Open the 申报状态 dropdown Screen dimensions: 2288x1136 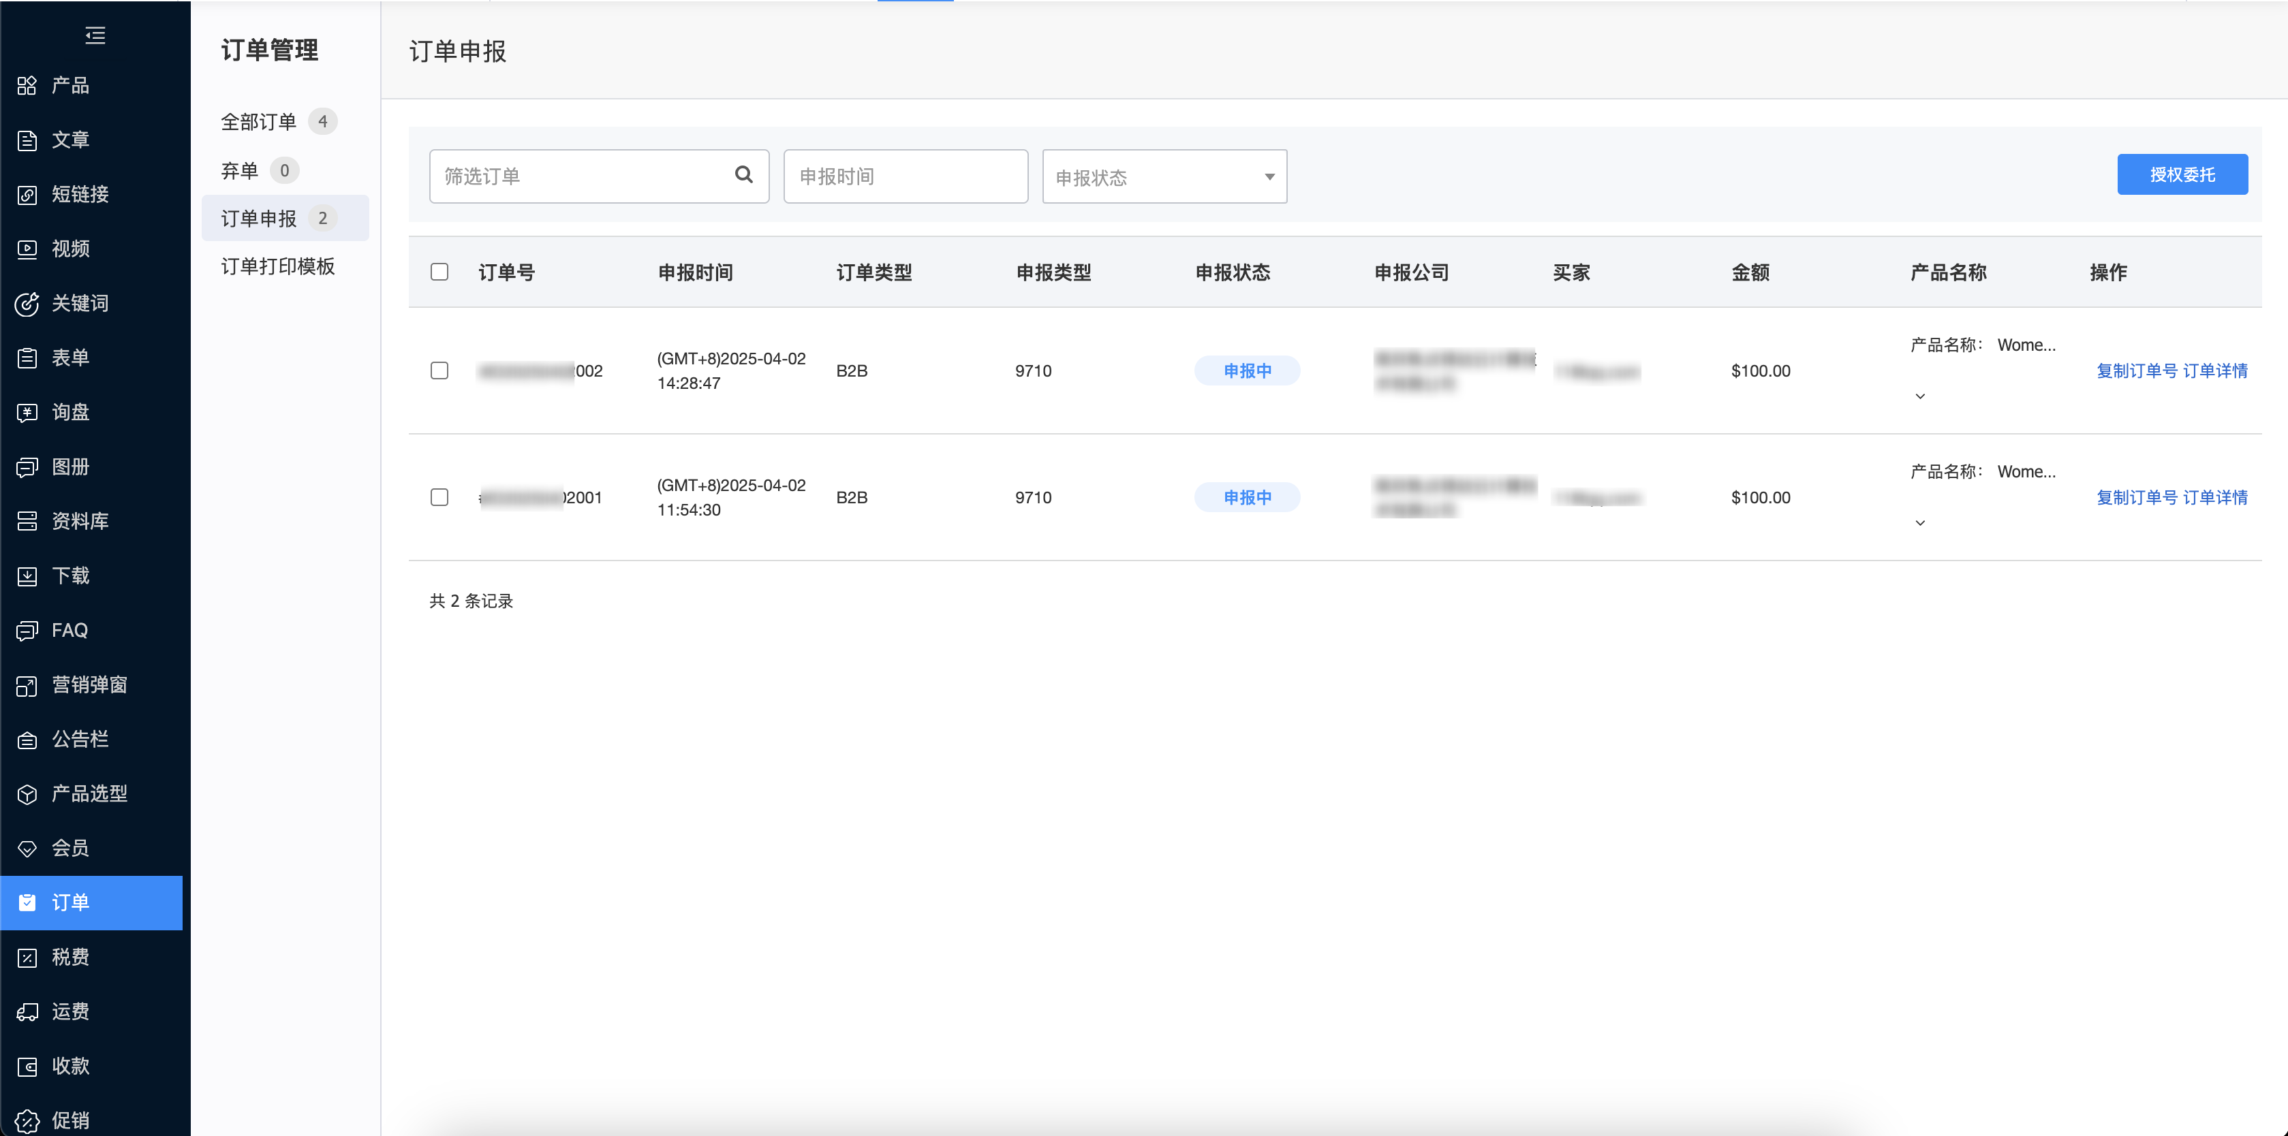point(1164,176)
